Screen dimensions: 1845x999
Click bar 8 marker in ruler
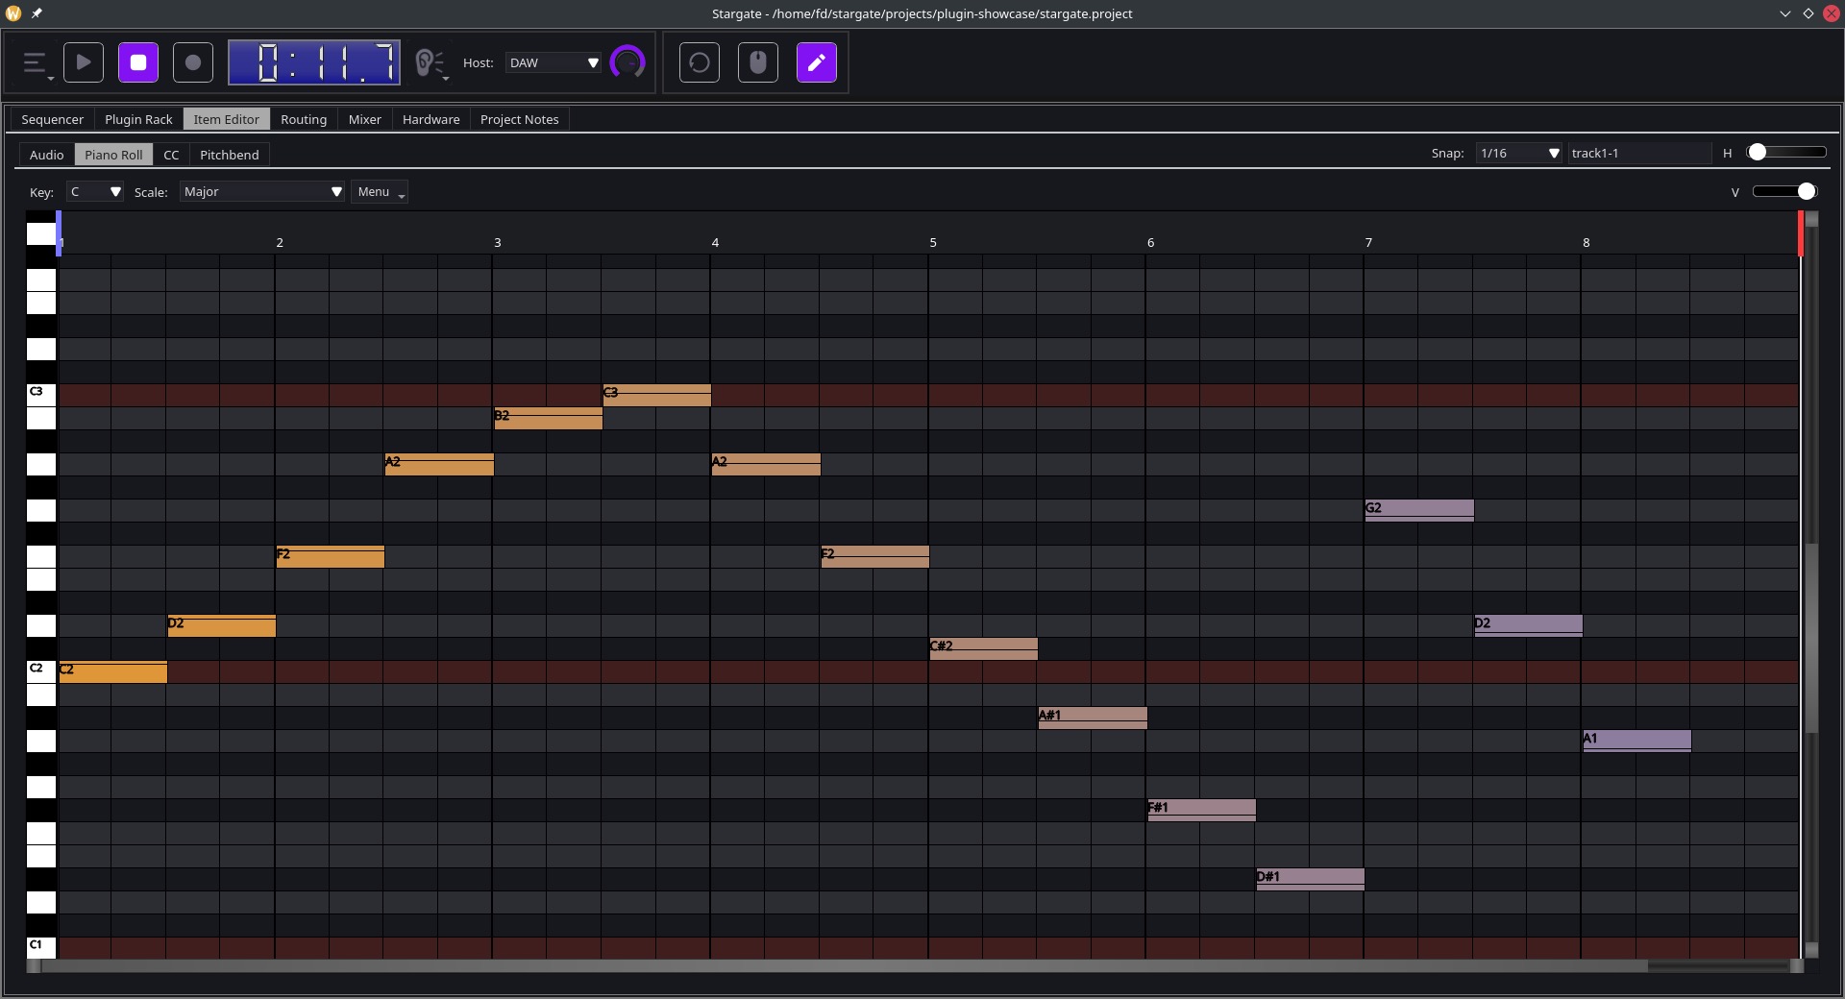pos(1587,243)
